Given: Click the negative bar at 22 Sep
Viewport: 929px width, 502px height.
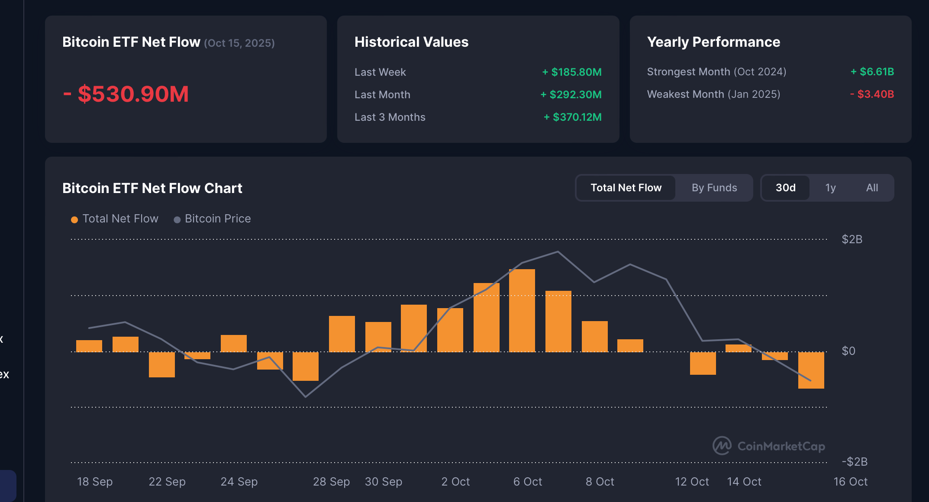Looking at the screenshot, I should click(162, 364).
